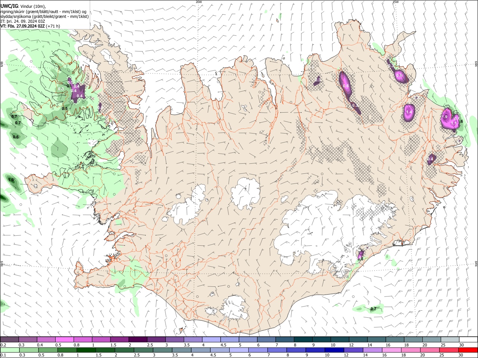The width and height of the screenshot is (478, 358).
Task: Select the white swatch above 30 in the top legend row
Action: click(x=468, y=340)
